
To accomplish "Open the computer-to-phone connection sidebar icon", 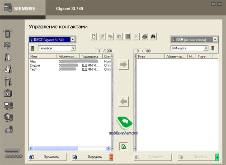I will pyautogui.click(x=9, y=106).
